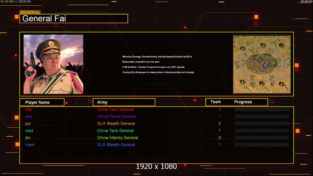
Task: Click the Team column header
Action: (x=216, y=102)
